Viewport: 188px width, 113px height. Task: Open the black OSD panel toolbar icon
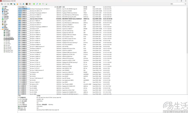click(x=27, y=4)
